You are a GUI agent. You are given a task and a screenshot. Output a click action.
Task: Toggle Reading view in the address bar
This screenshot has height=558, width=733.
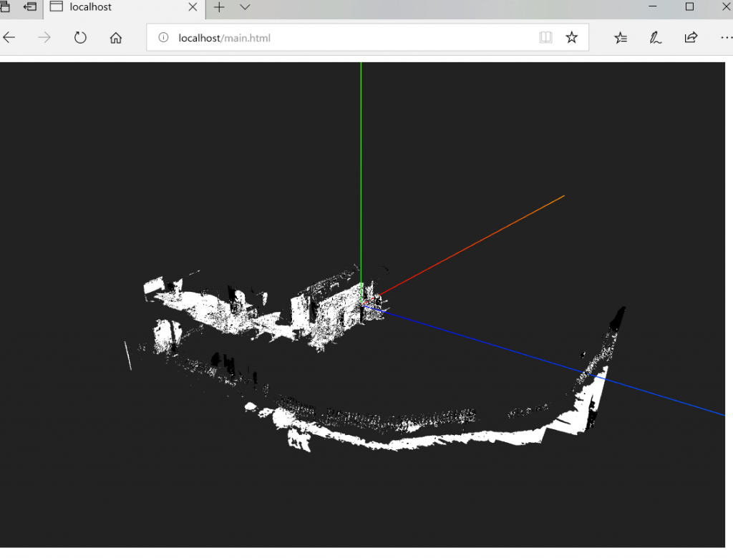pyautogui.click(x=545, y=38)
